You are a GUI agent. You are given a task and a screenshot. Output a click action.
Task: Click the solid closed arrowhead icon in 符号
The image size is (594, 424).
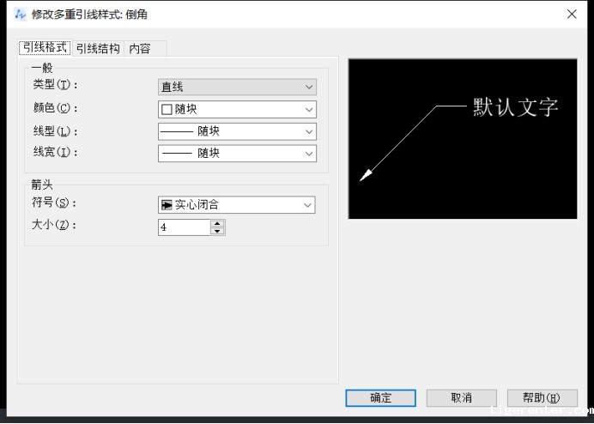(167, 205)
